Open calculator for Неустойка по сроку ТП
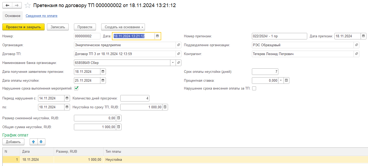This screenshot has width=368, height=166. tap(165, 107)
